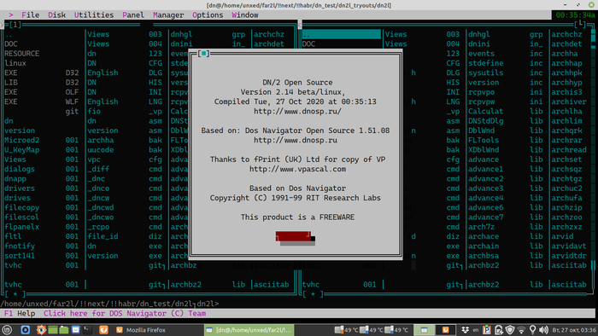The width and height of the screenshot is (598, 336).
Task: Open the Panel menu
Action: tap(133, 14)
